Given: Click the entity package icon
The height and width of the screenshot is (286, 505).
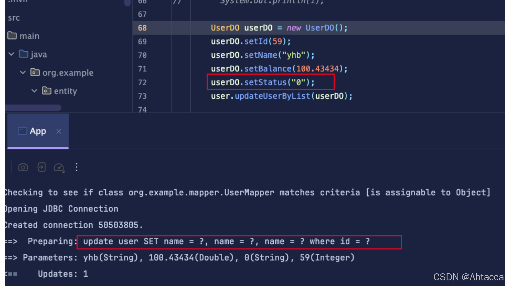Looking at the screenshot, I should click(x=47, y=90).
